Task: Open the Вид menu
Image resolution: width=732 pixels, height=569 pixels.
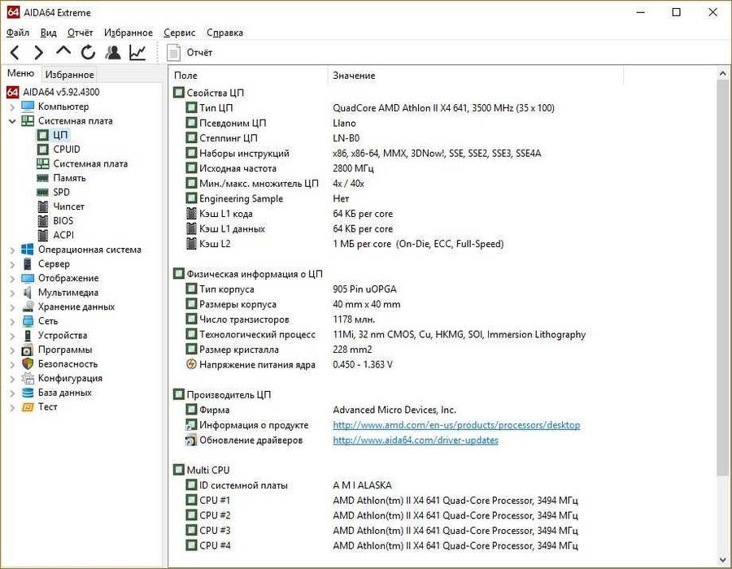Action: (48, 33)
